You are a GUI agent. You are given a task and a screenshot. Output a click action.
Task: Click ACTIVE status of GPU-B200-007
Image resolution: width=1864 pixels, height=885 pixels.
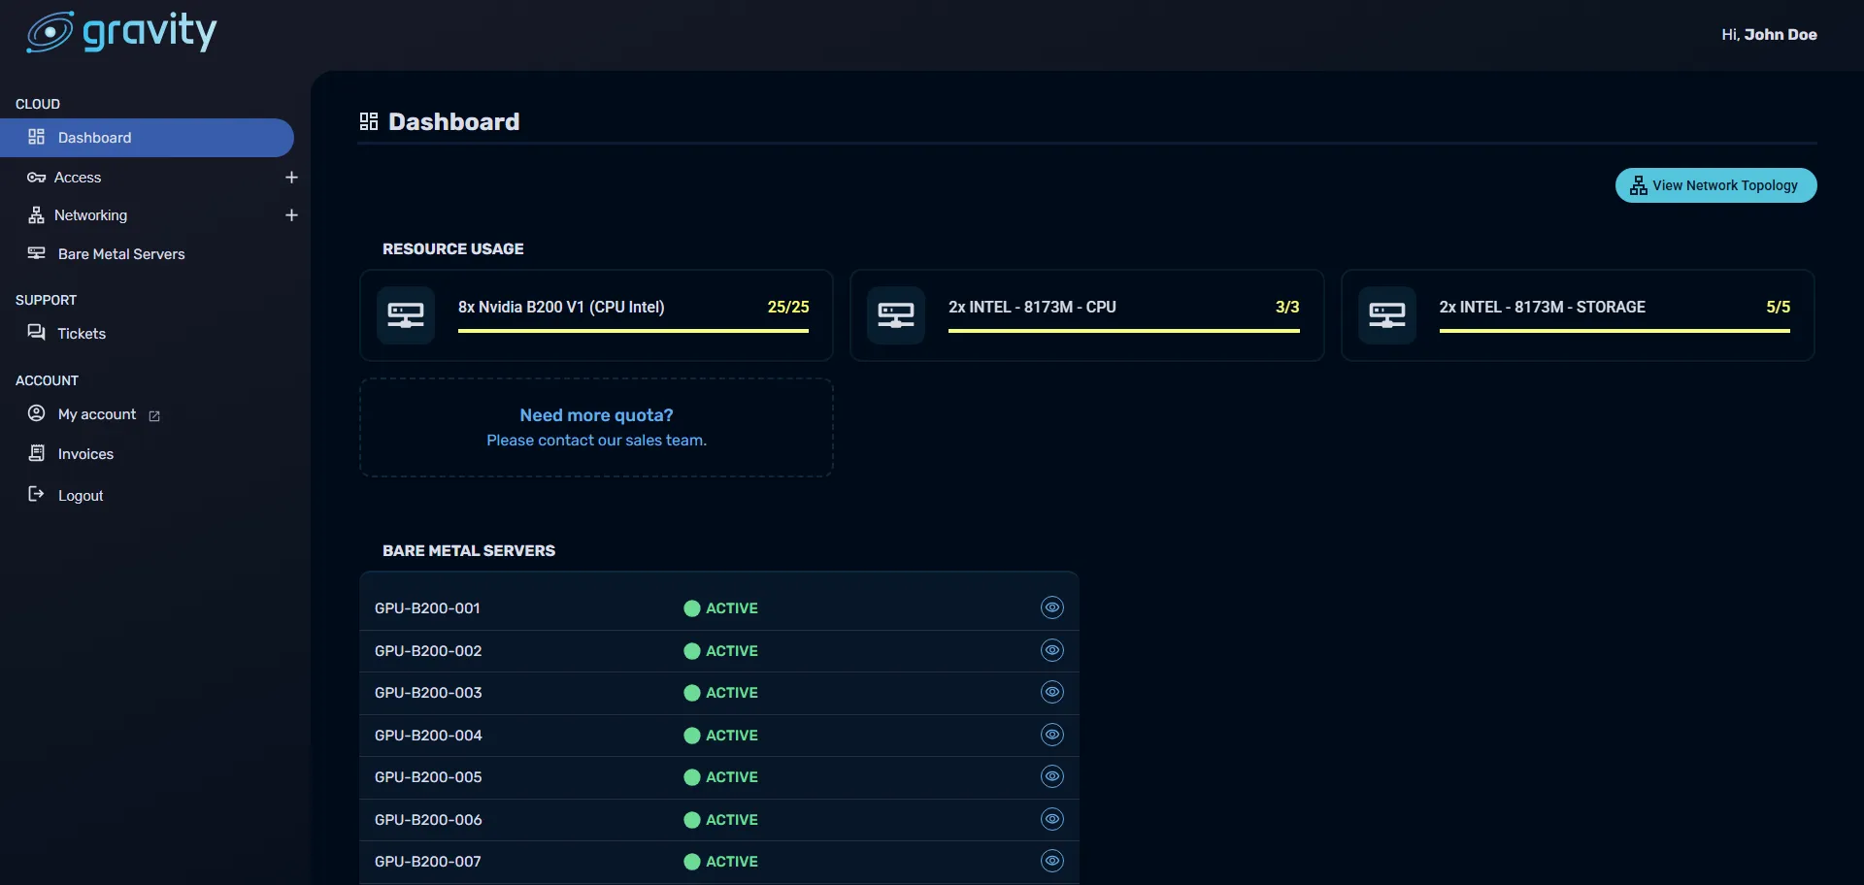coord(720,862)
